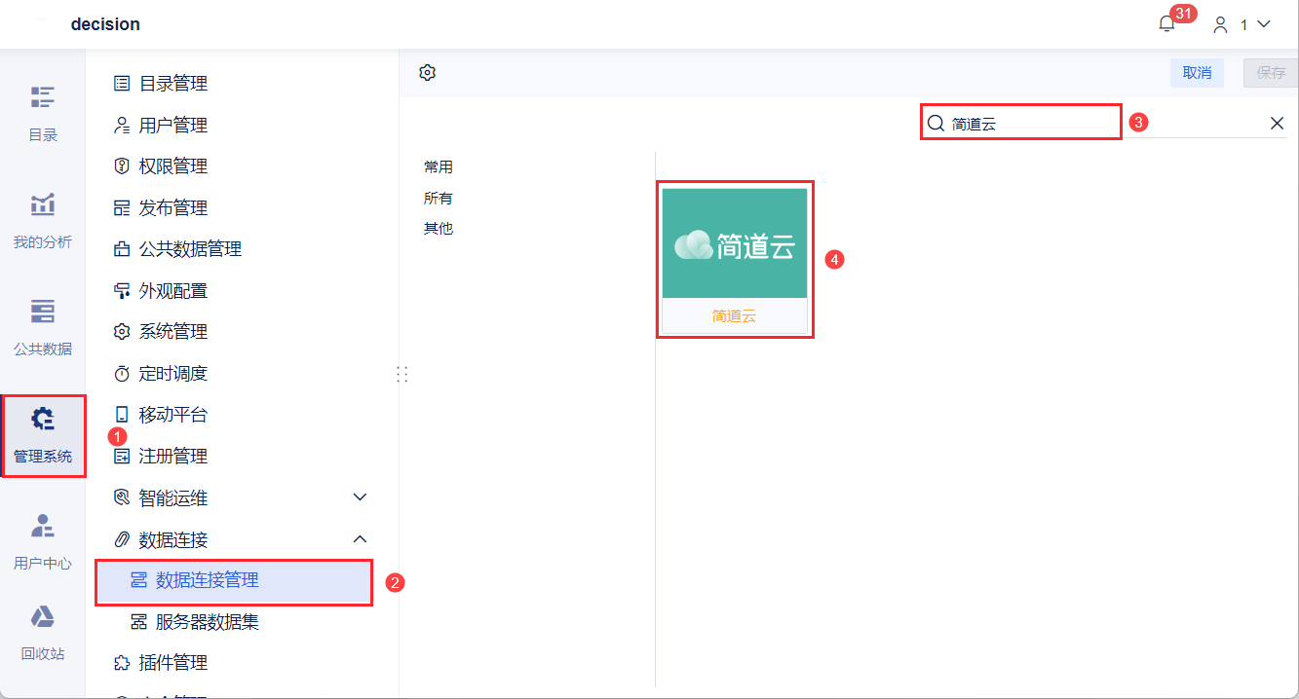Image resolution: width=1299 pixels, height=699 pixels.
Task: Click the 取消 button
Action: pyautogui.click(x=1197, y=73)
